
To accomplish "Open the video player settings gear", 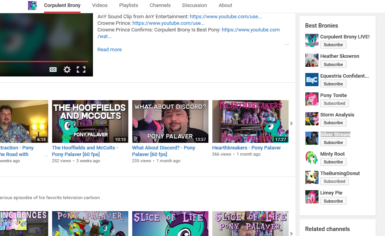I will tap(67, 69).
